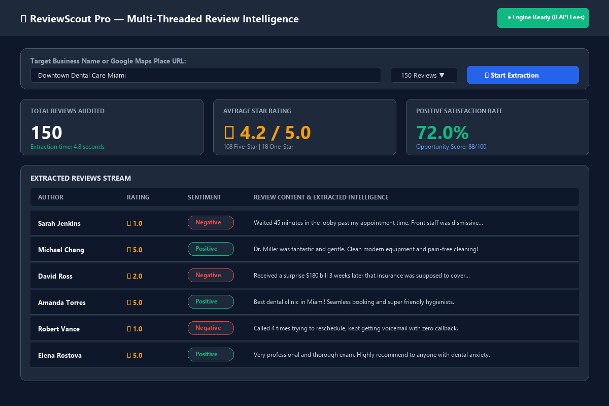Click author name Elena Rostova
Screen dimensions: 609x406
coord(60,355)
